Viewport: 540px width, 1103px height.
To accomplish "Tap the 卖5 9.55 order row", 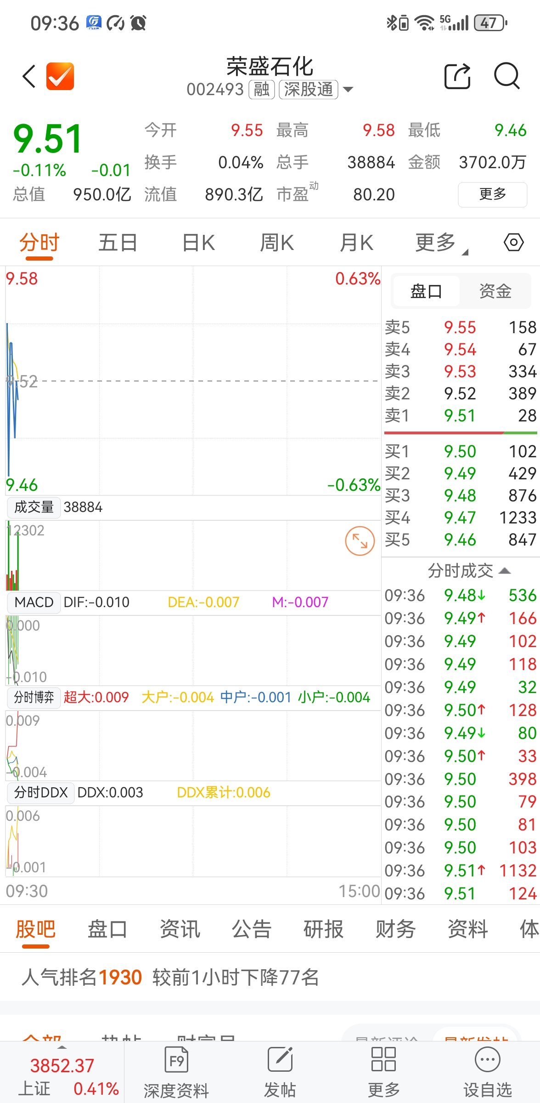I will pos(460,327).
